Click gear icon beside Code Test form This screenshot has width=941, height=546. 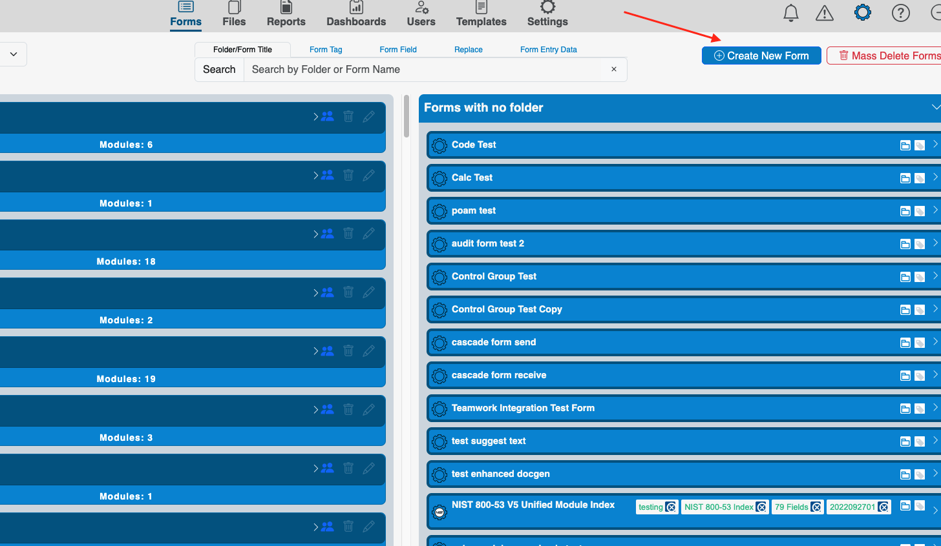439,145
